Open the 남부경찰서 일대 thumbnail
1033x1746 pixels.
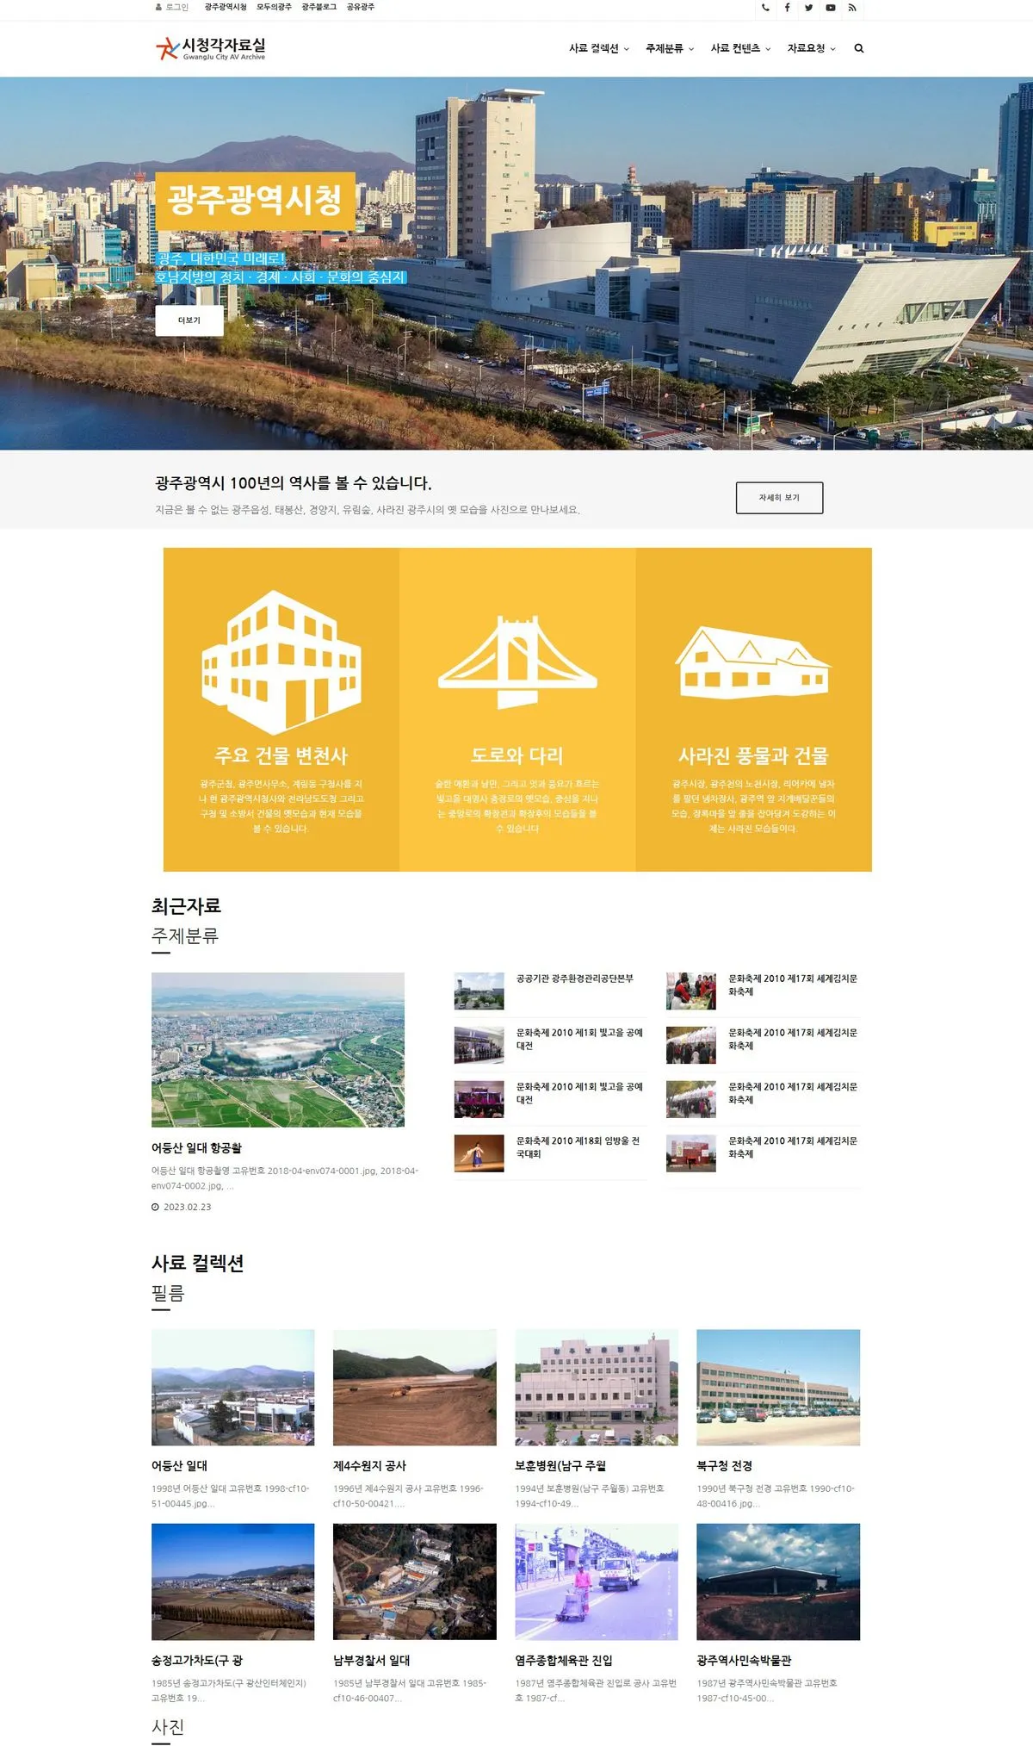point(415,1581)
